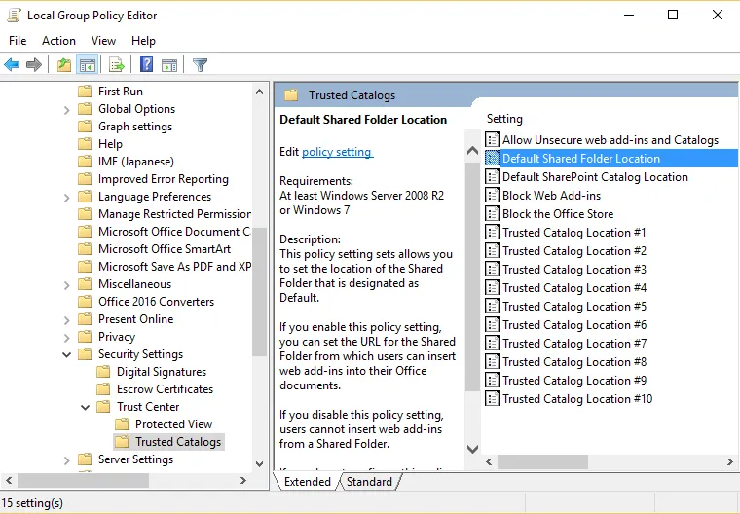Image resolution: width=740 pixels, height=514 pixels.
Task: Expand the Miscellaneous tree node
Action: (x=66, y=284)
